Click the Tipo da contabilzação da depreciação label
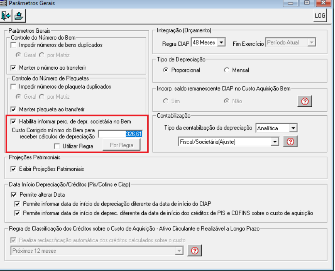 coord(208,128)
